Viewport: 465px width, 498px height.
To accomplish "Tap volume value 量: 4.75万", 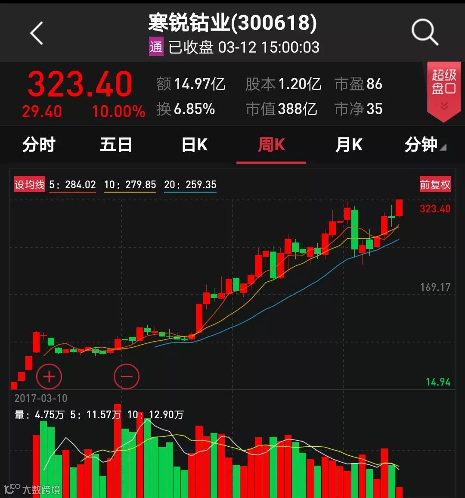I will pyautogui.click(x=39, y=414).
